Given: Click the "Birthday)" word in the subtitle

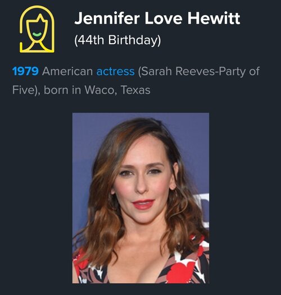Looking at the screenshot, I should click(x=135, y=40).
